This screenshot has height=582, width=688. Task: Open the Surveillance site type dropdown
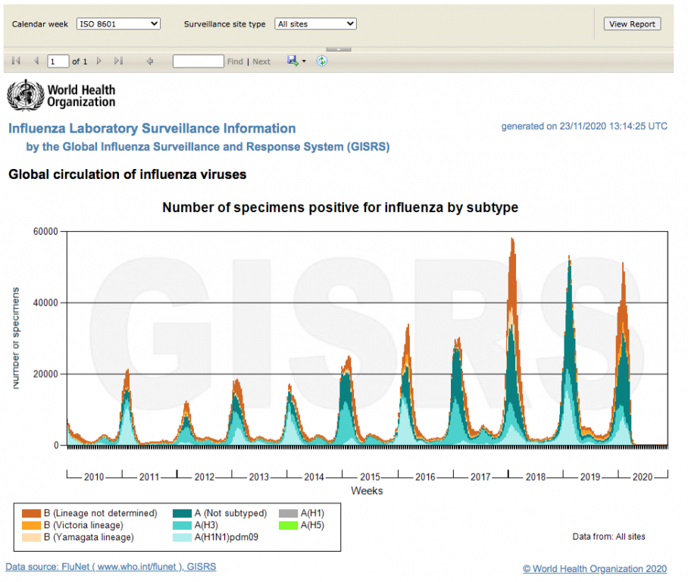point(315,23)
